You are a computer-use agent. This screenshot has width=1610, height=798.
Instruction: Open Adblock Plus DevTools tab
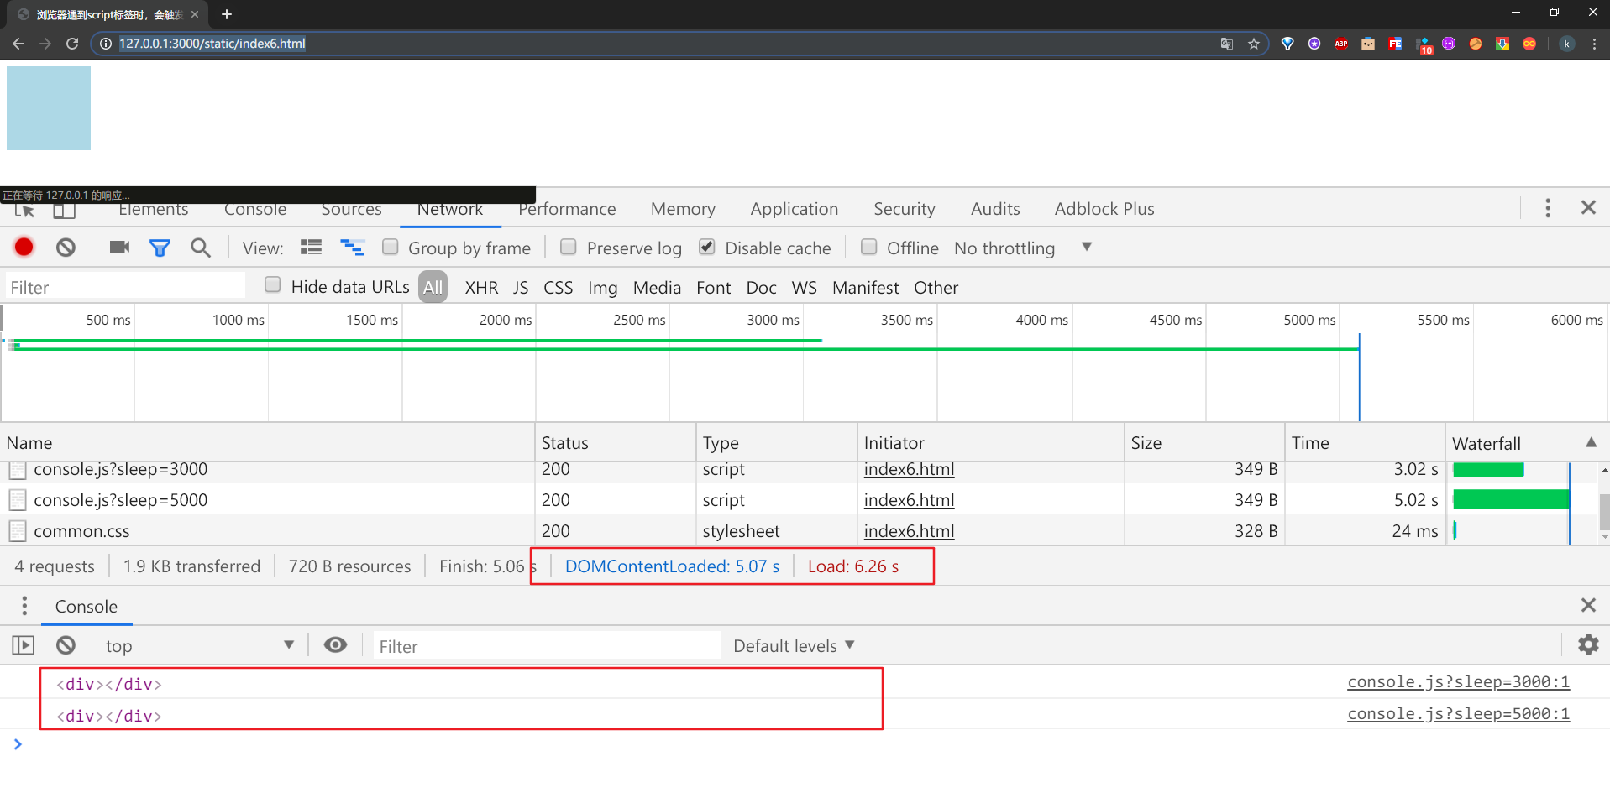pyautogui.click(x=1104, y=209)
